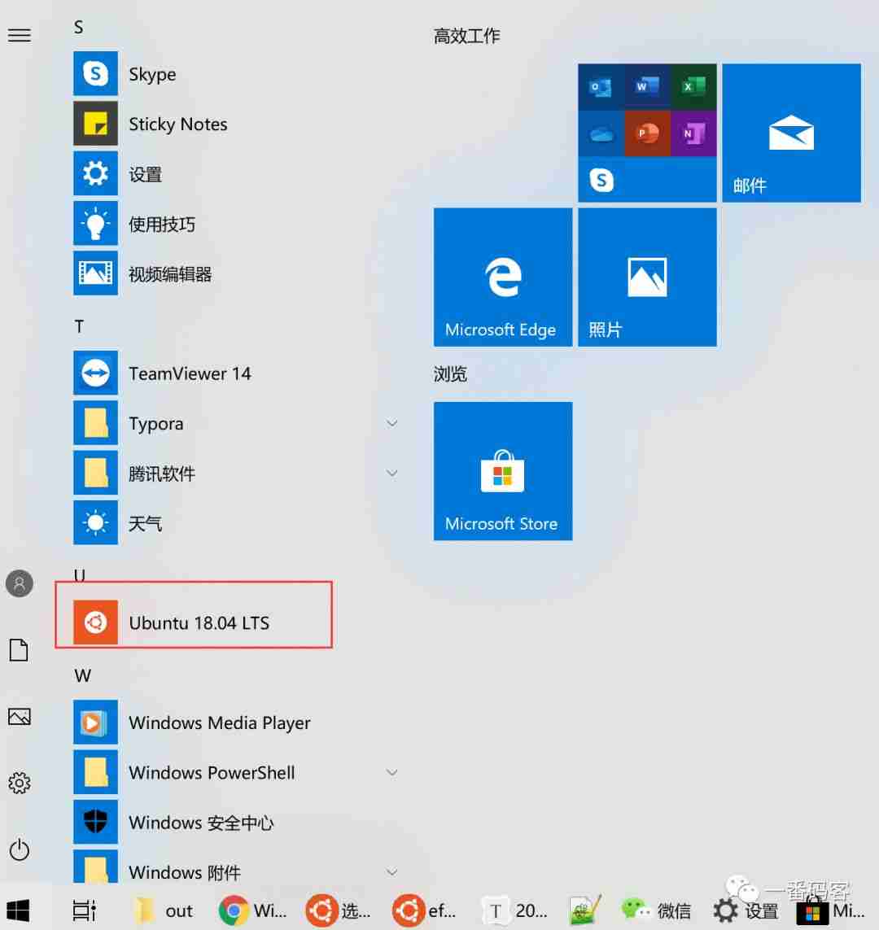
Task: Open the hamburger menu at top left
Action: click(x=20, y=35)
